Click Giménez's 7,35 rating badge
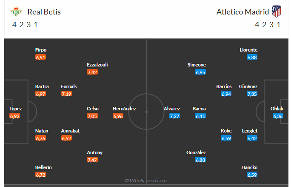The height and width of the screenshot is (187, 291). [x=252, y=94]
